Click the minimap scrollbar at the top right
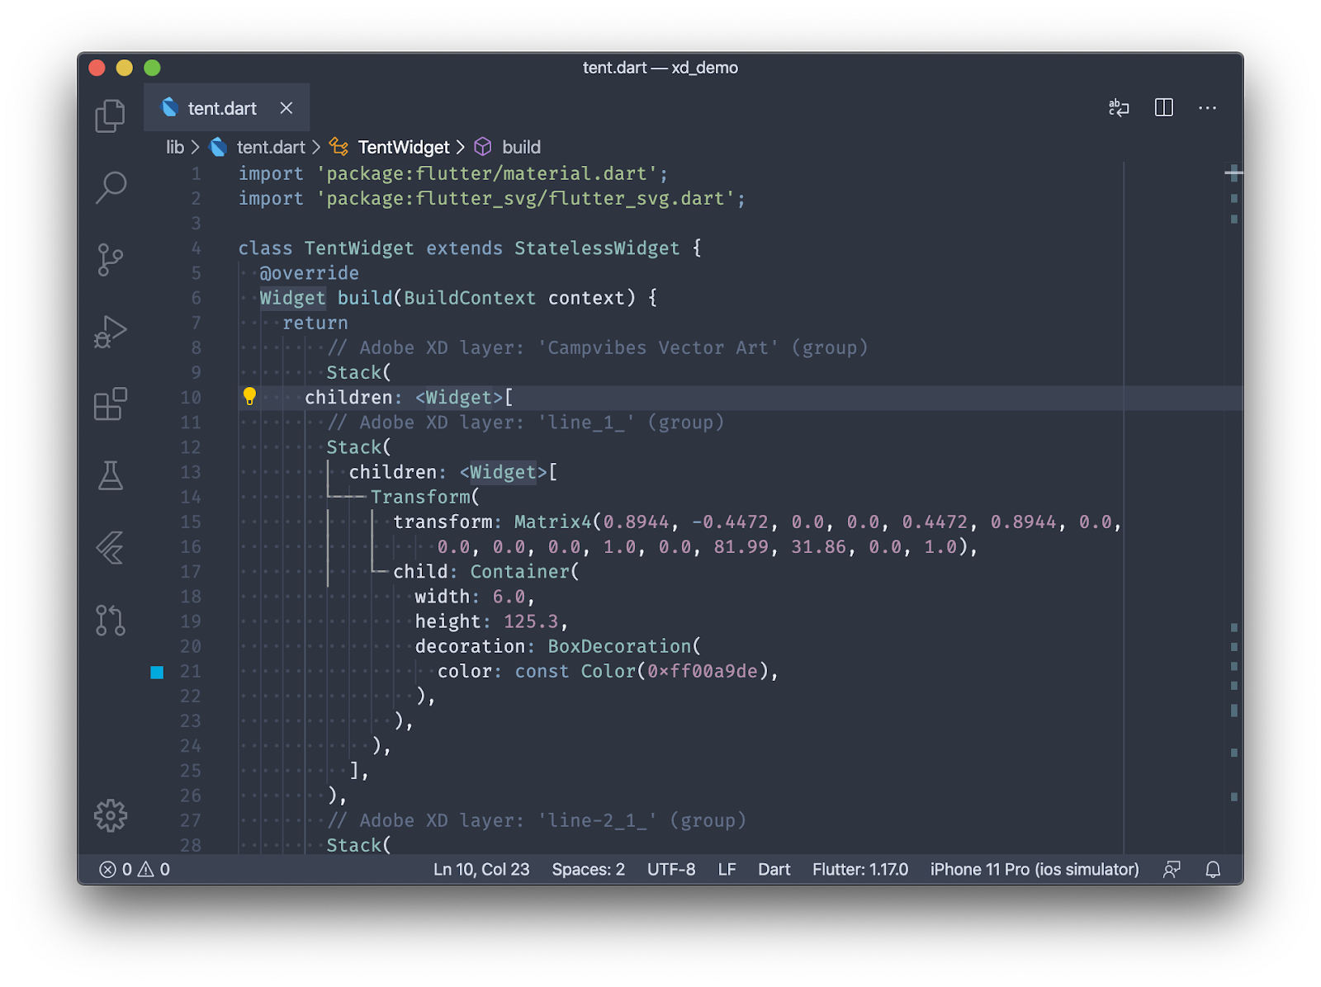 [1233, 173]
